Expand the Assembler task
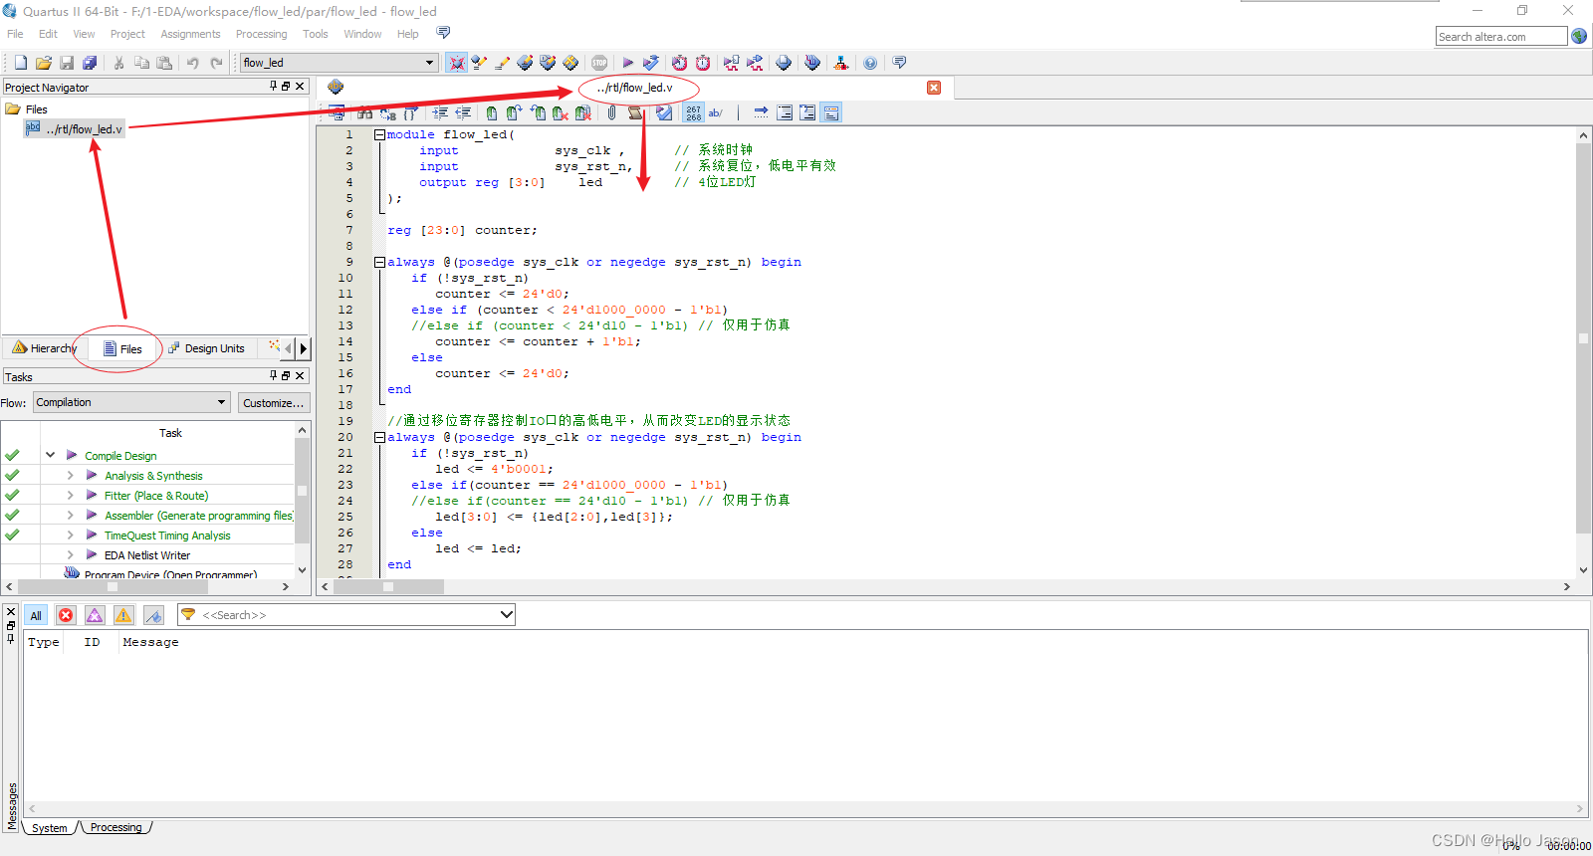The width and height of the screenshot is (1593, 856). 70,515
